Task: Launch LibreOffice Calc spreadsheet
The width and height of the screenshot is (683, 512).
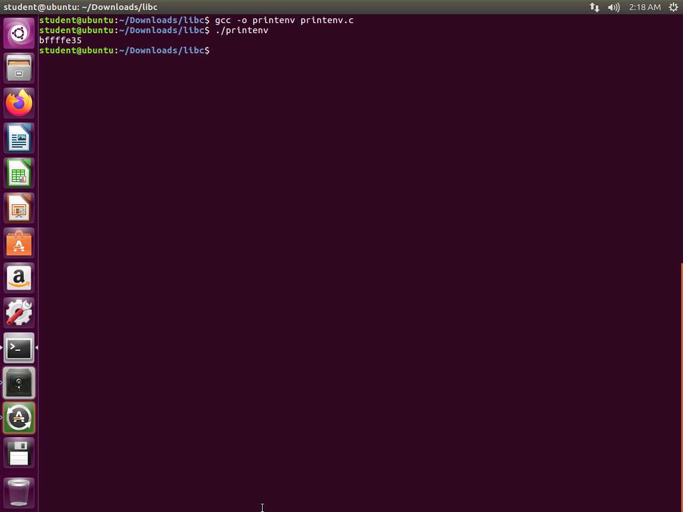Action: point(19,173)
